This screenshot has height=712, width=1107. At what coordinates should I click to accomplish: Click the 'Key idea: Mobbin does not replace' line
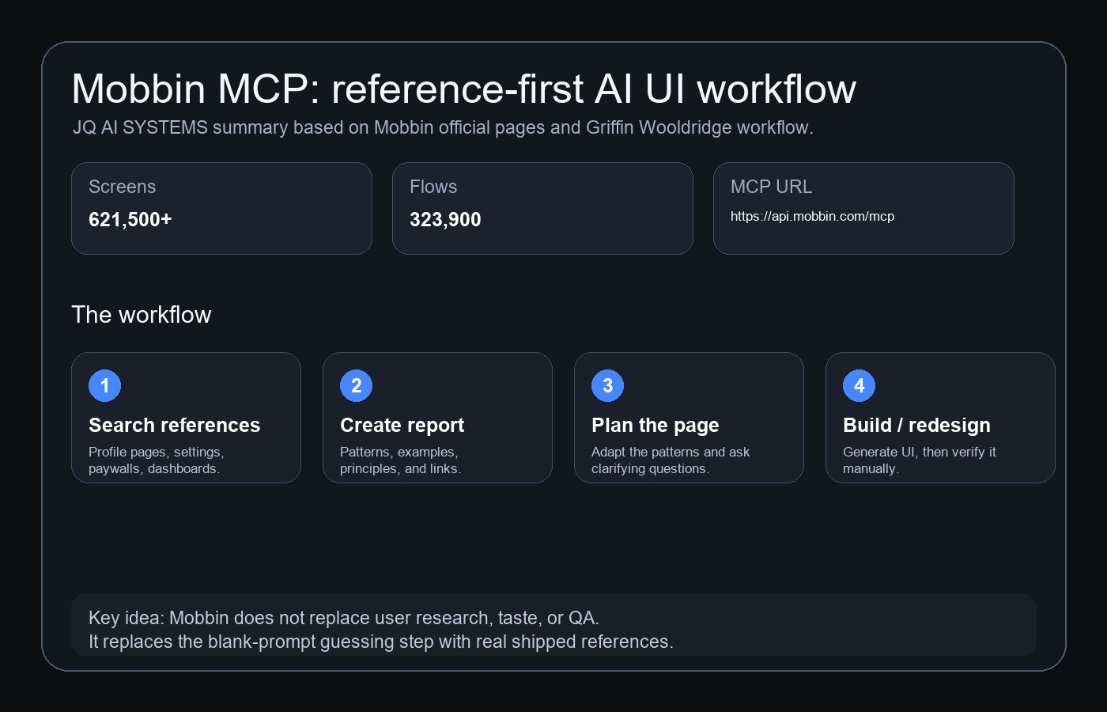tap(344, 618)
